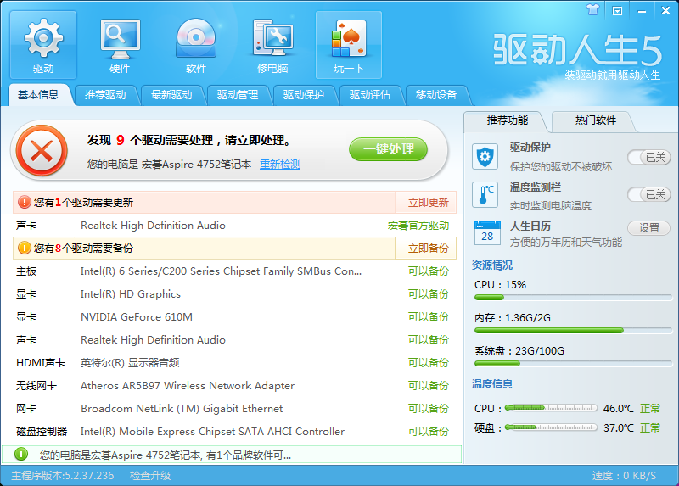Switch to the 基本信息 tab
This screenshot has height=486, width=679.
point(38,95)
